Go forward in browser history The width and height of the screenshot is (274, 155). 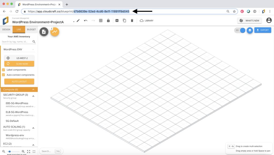point(11,11)
